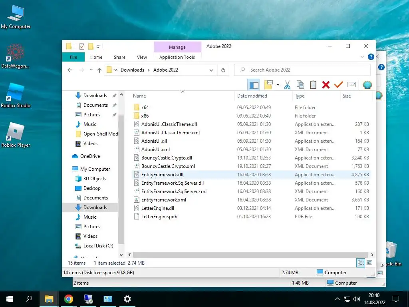Select OneDrive in navigation pane
The width and height of the screenshot is (409, 307).
(x=90, y=156)
